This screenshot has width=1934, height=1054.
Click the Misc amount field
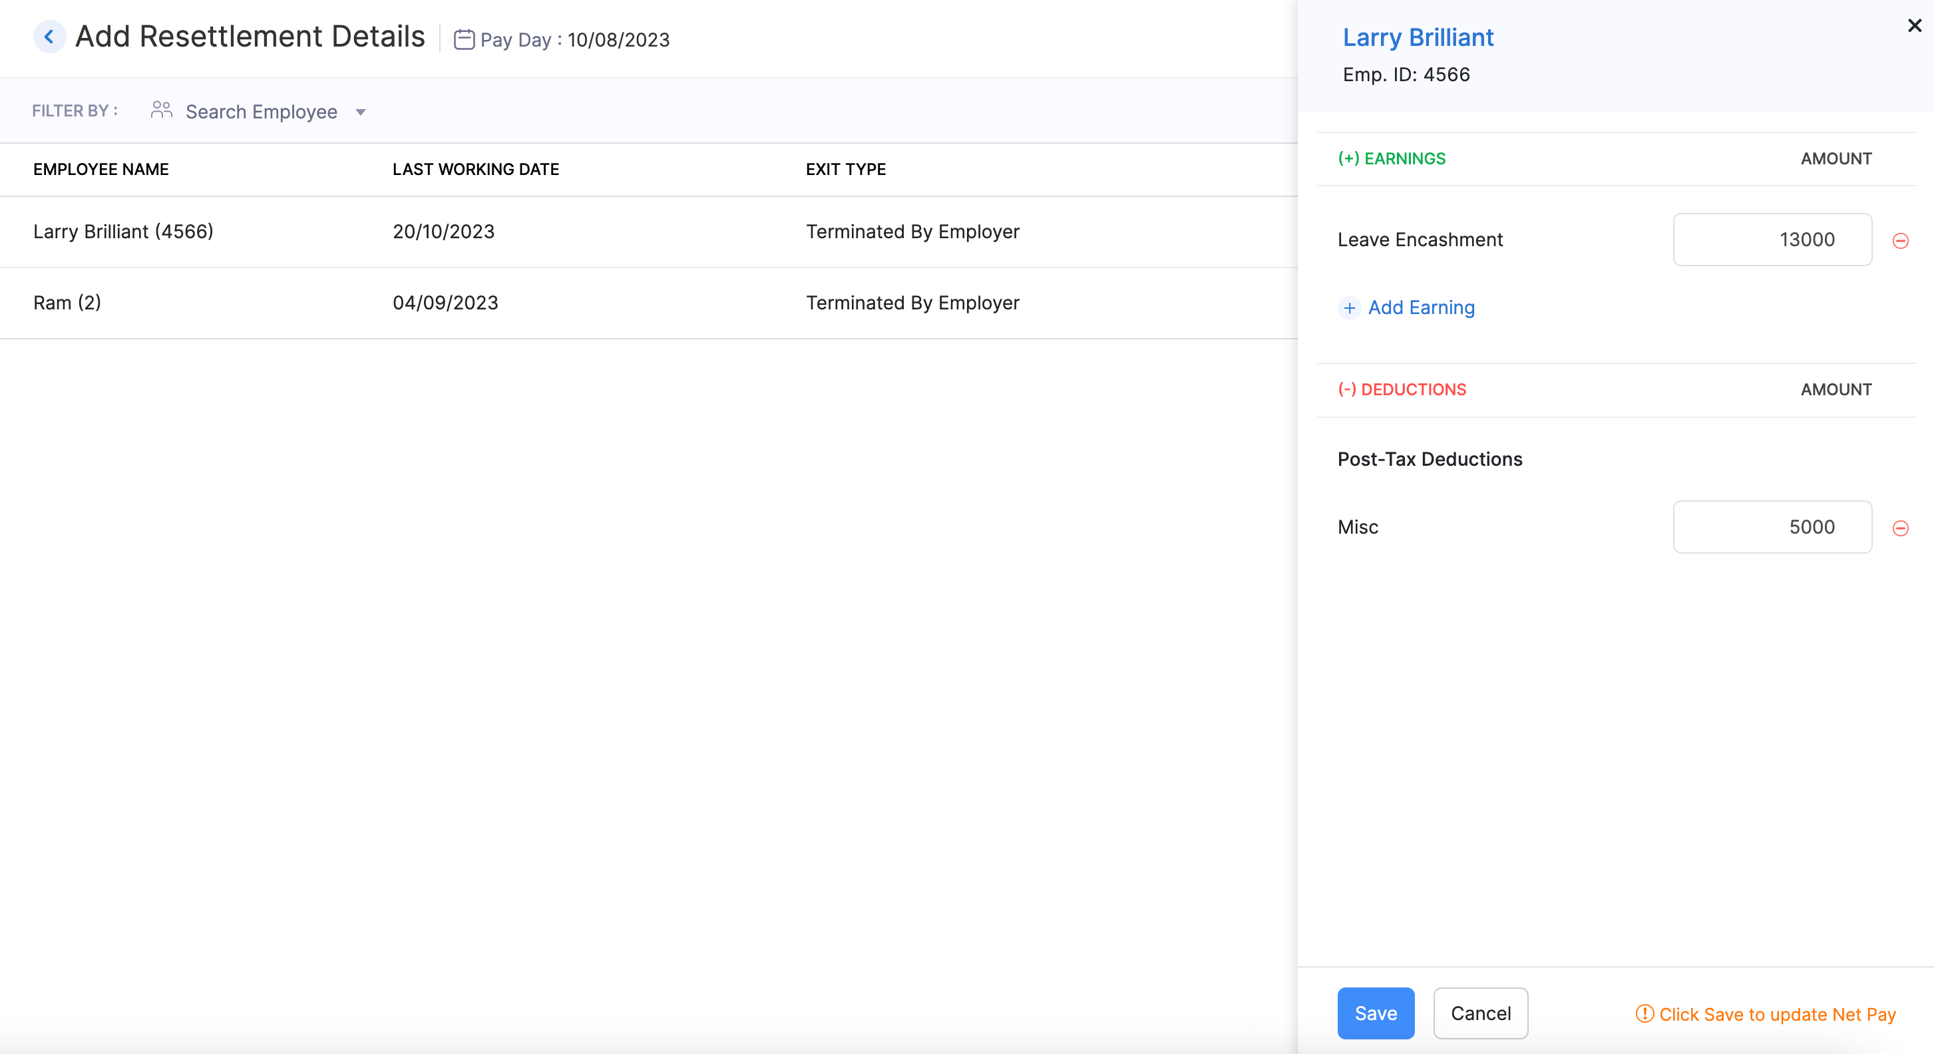(1772, 527)
